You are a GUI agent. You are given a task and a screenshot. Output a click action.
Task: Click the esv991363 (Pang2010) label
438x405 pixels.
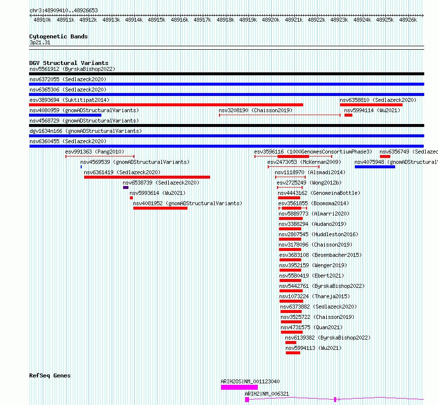(x=94, y=152)
